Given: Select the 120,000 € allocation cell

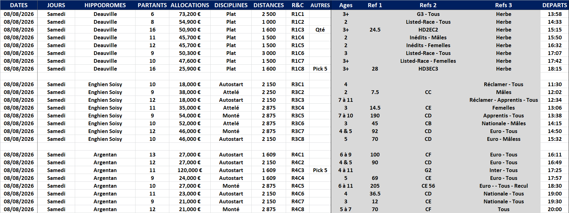Looking at the screenshot, I should [x=190, y=170].
